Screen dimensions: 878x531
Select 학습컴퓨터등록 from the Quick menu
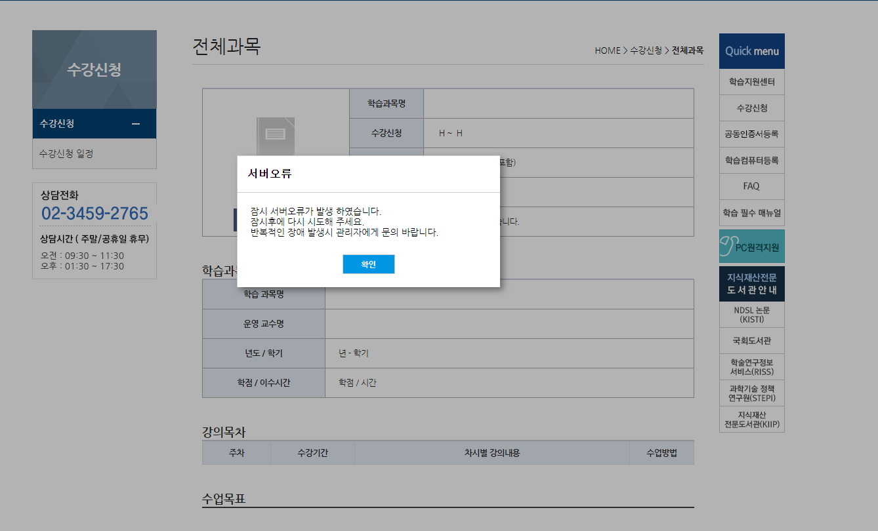pos(751,160)
